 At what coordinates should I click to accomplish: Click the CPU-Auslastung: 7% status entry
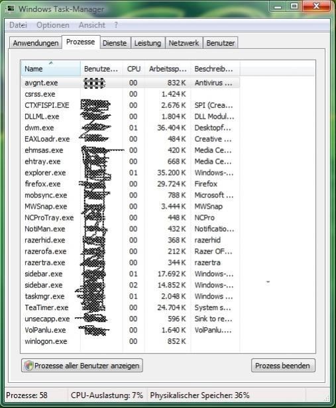tap(107, 395)
